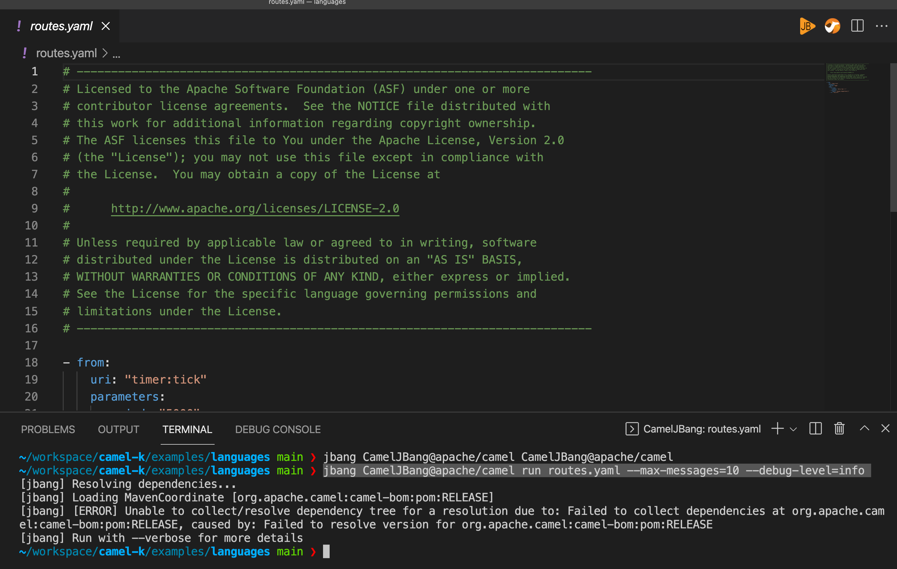The width and height of the screenshot is (897, 569).
Task: Close the routes.yaml editor tab
Action: tap(106, 26)
